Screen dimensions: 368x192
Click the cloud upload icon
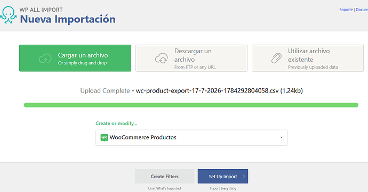pyautogui.click(x=45, y=59)
